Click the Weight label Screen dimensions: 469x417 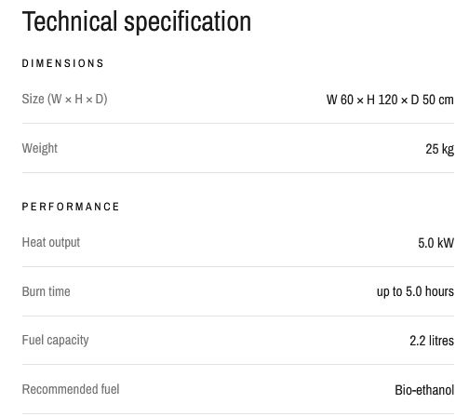click(40, 148)
